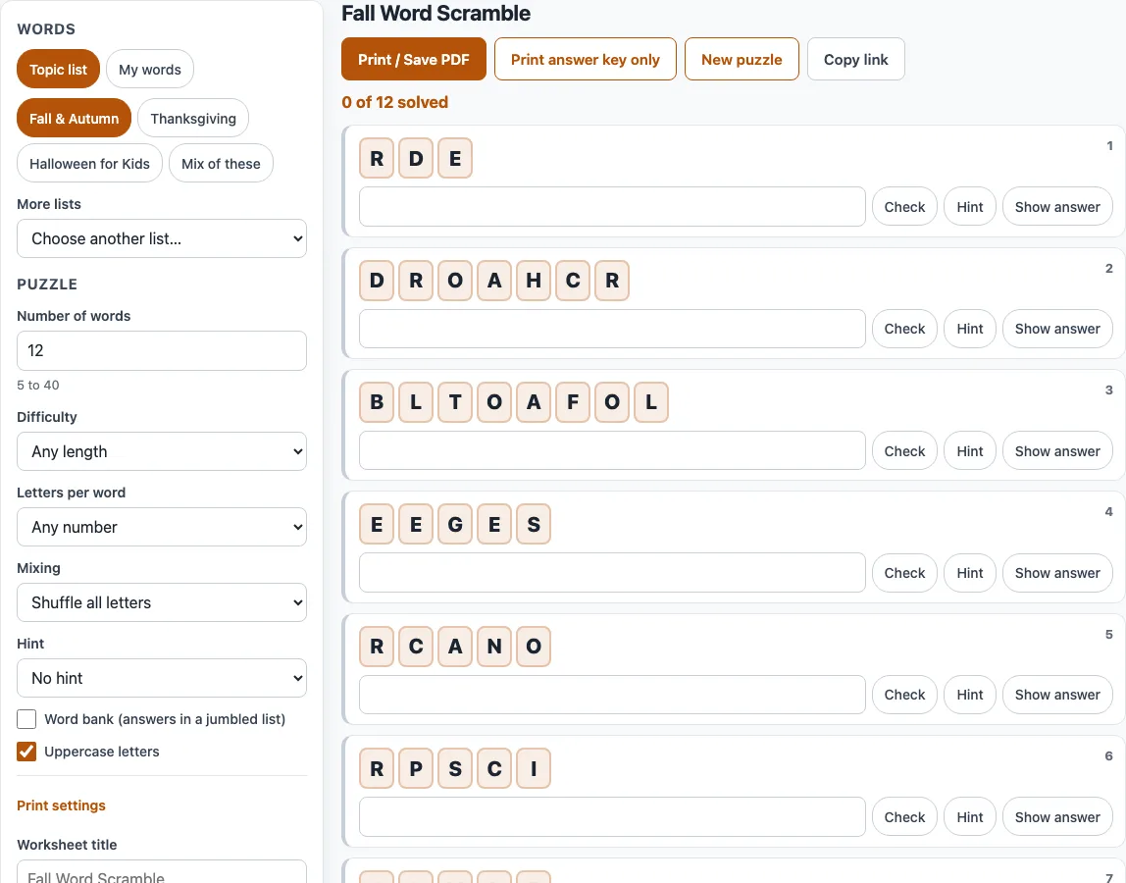Show answer for EEGES scramble
This screenshot has height=883, width=1126.
1057,573
